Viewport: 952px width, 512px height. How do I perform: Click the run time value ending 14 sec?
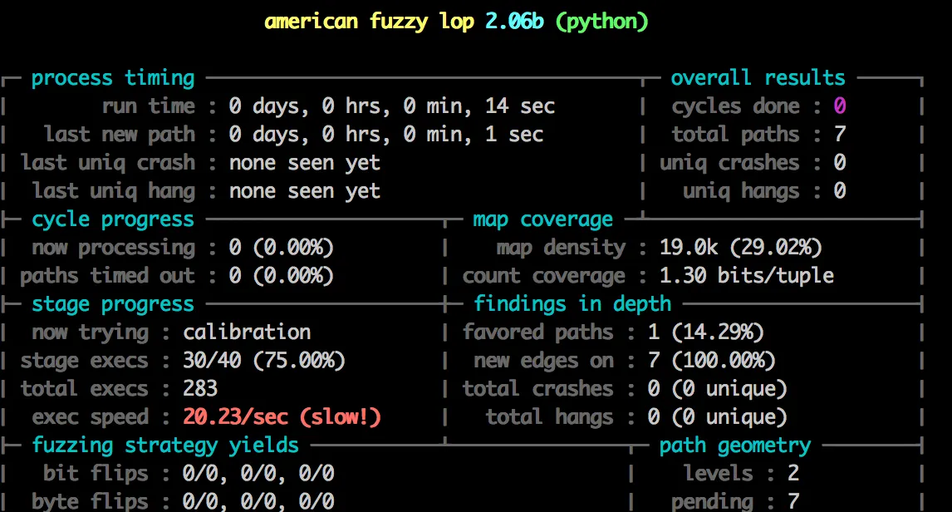point(391,106)
